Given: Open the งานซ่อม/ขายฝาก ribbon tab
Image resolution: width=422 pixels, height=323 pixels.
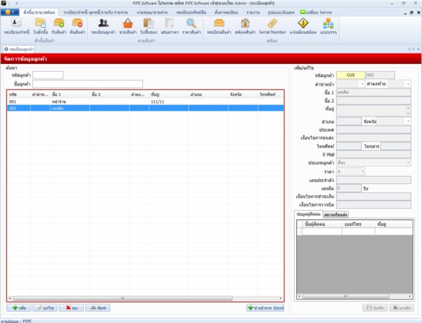Looking at the screenshot, I should point(152,13).
